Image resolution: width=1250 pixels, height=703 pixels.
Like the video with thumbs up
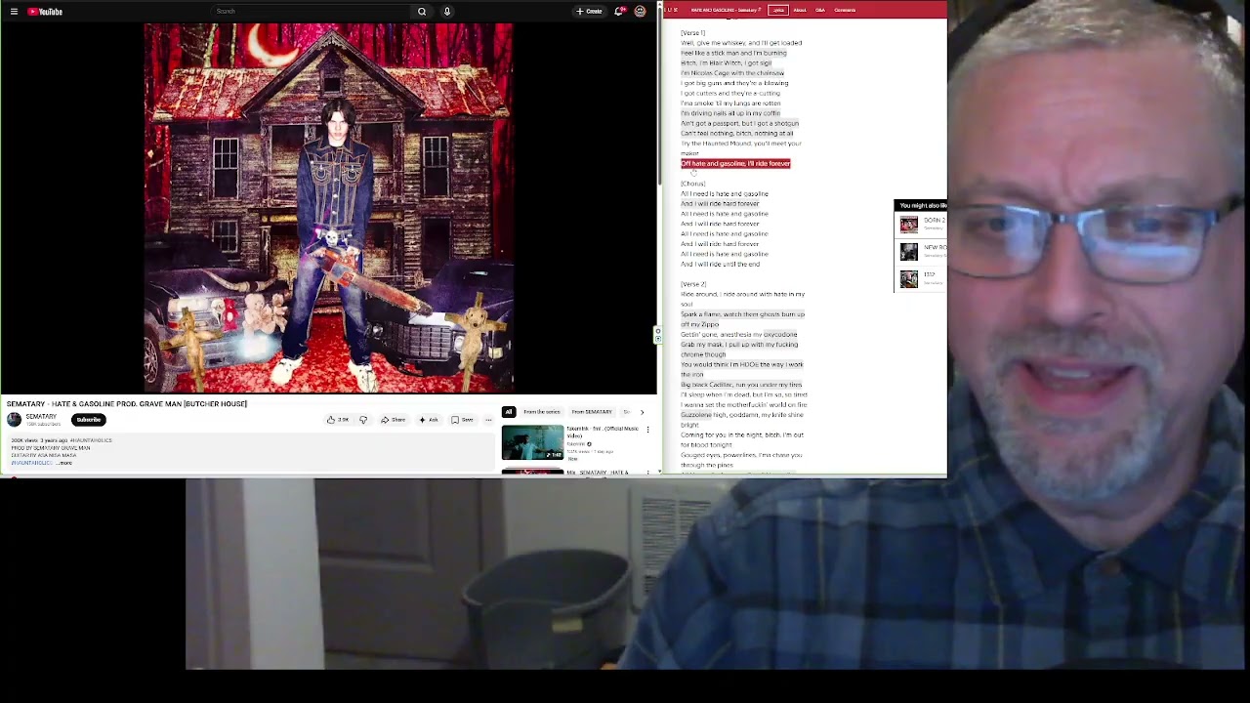pyautogui.click(x=338, y=420)
